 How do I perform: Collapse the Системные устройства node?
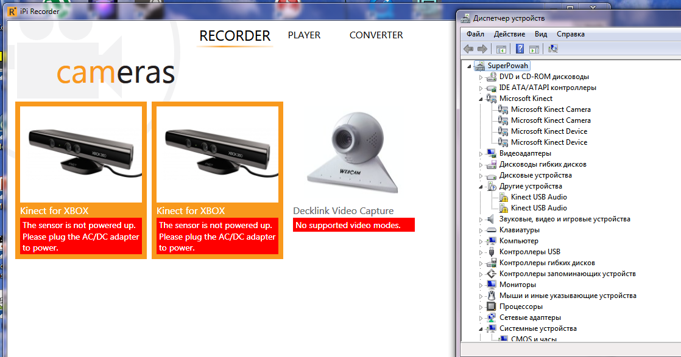[481, 329]
